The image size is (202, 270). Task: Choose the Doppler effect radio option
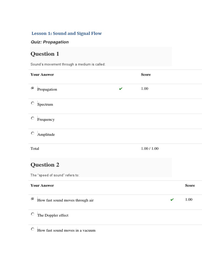click(x=33, y=214)
